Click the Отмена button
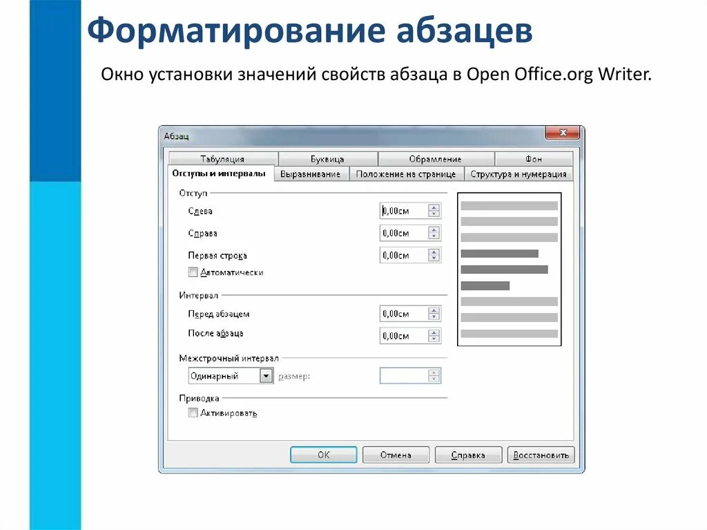Image resolution: width=707 pixels, height=530 pixels. [x=396, y=455]
